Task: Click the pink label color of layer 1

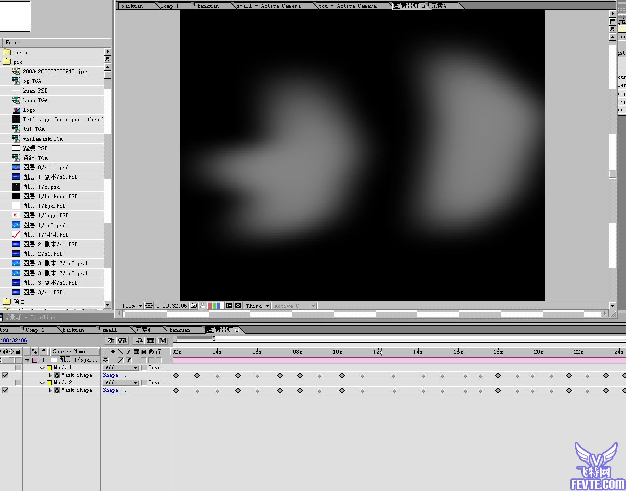Action: point(35,360)
